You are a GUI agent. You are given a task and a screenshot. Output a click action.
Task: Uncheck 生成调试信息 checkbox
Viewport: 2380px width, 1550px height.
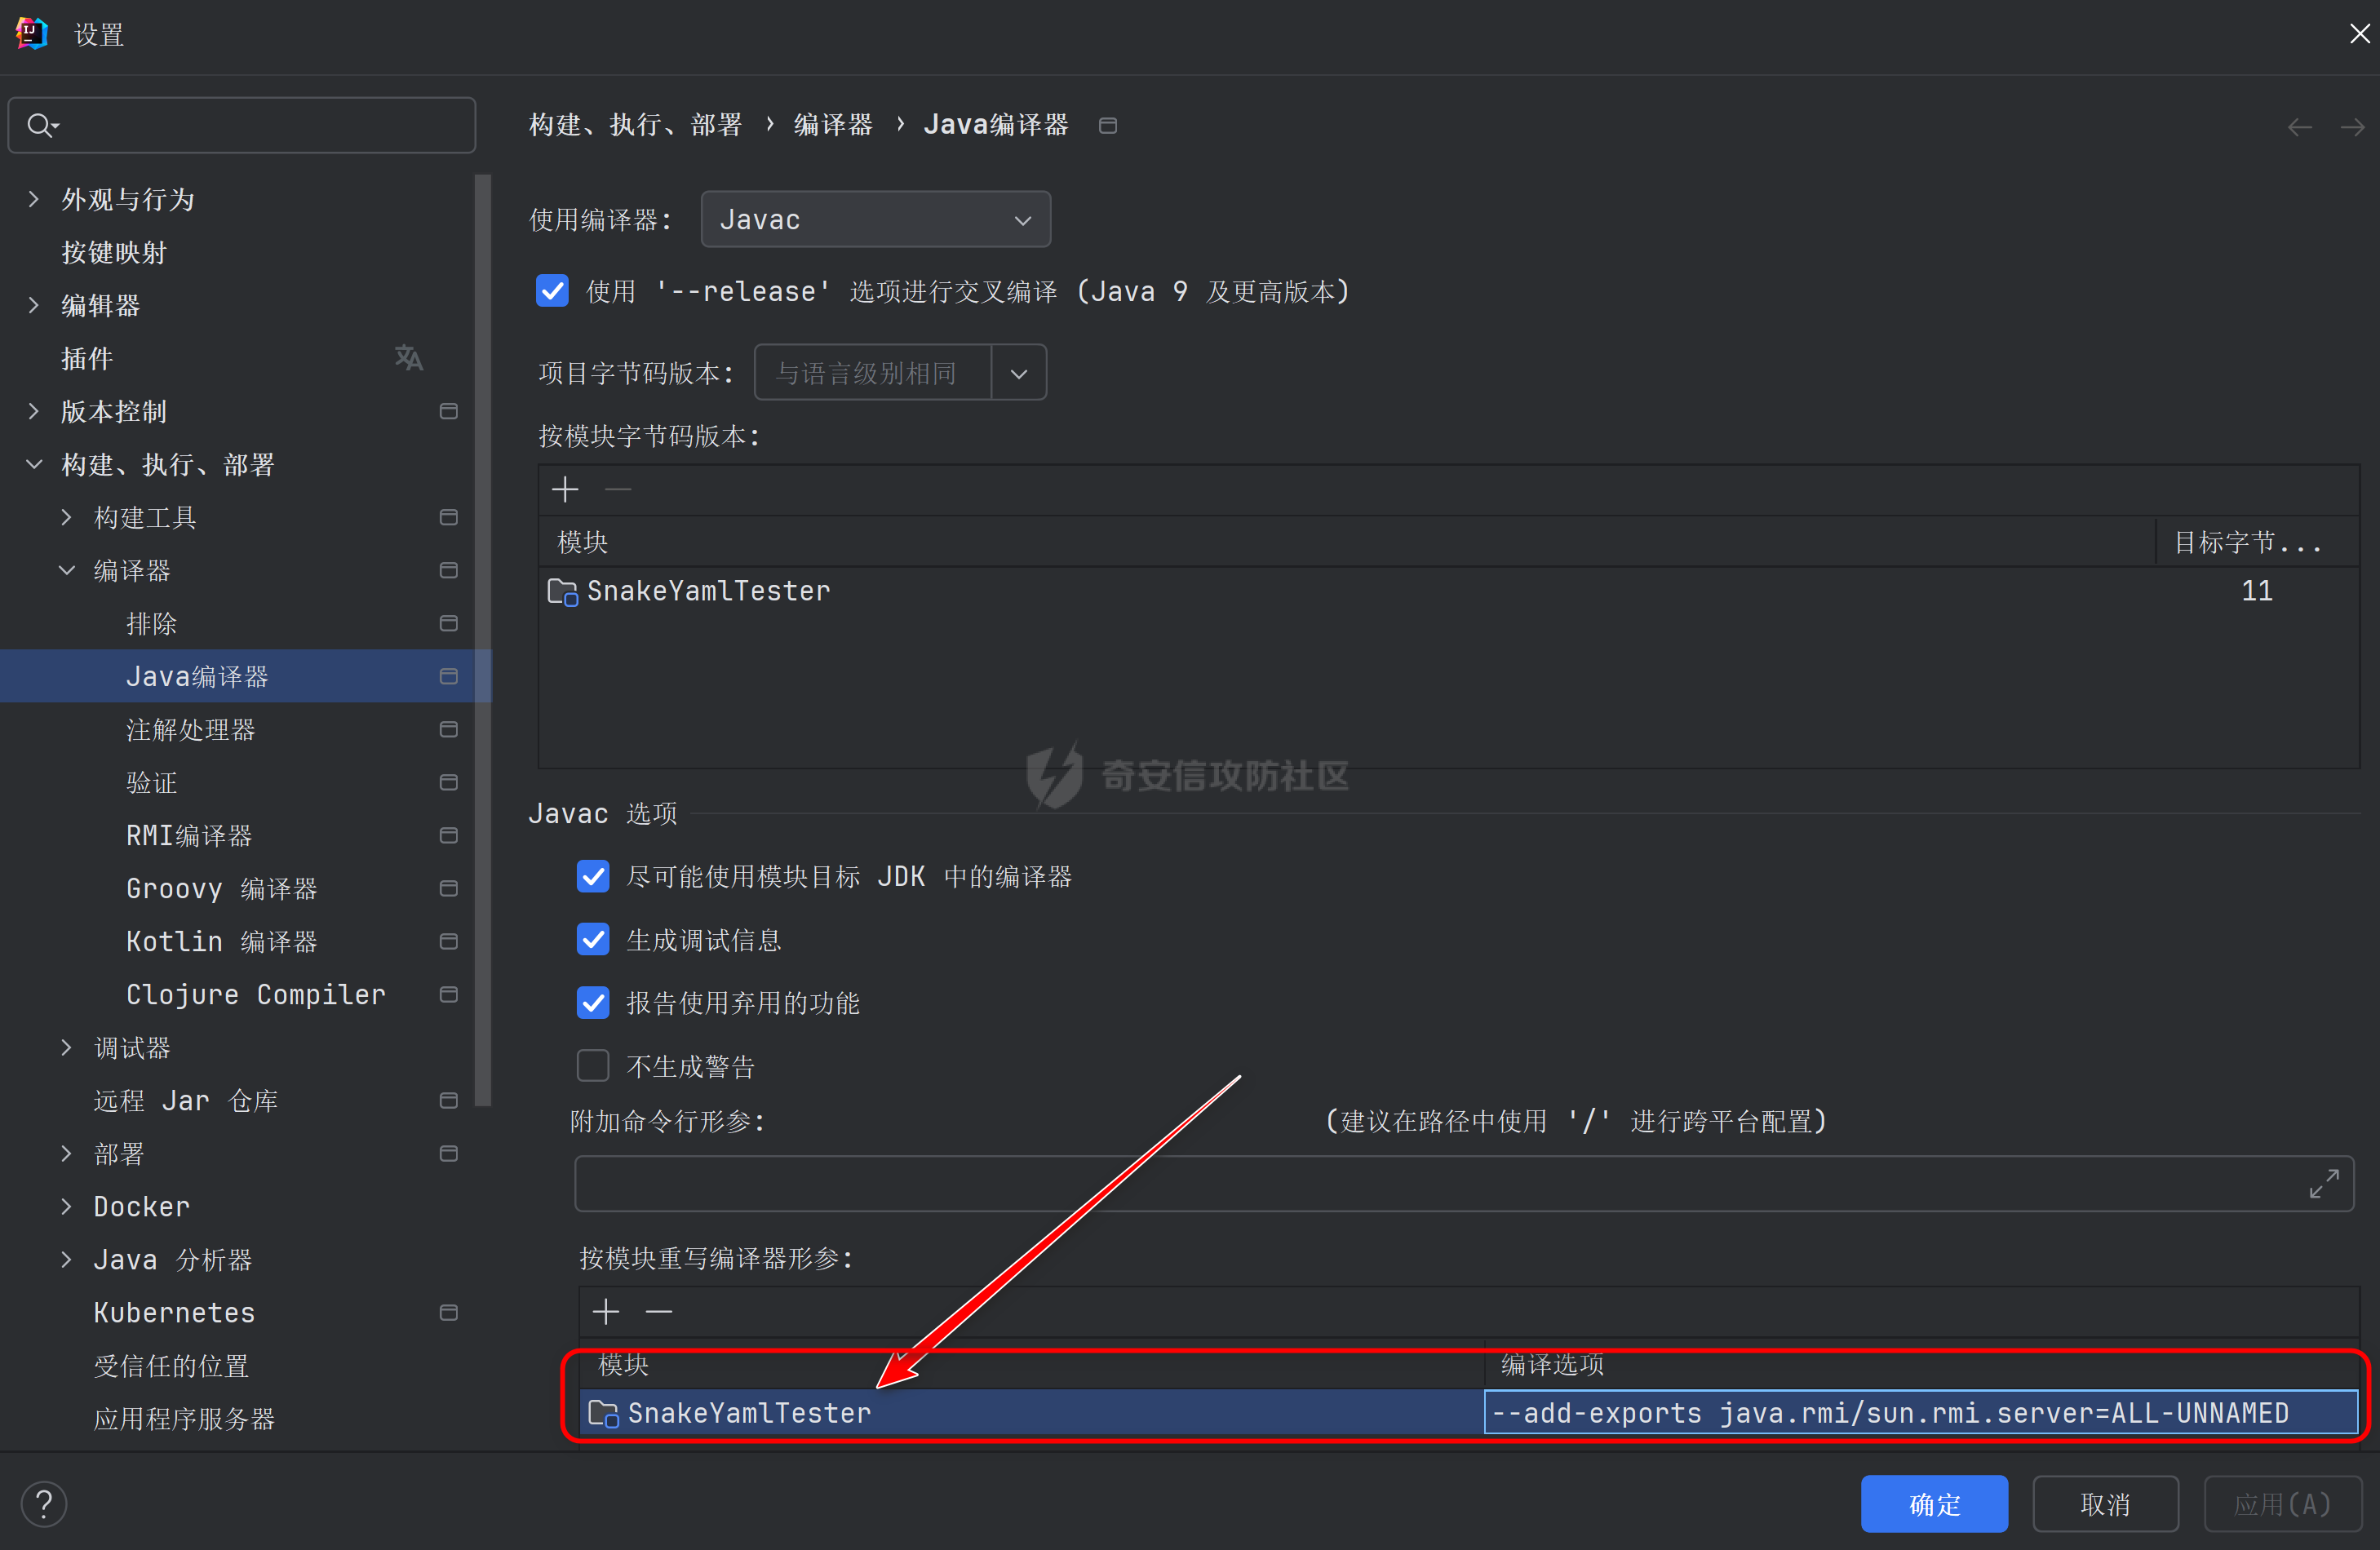tap(593, 939)
